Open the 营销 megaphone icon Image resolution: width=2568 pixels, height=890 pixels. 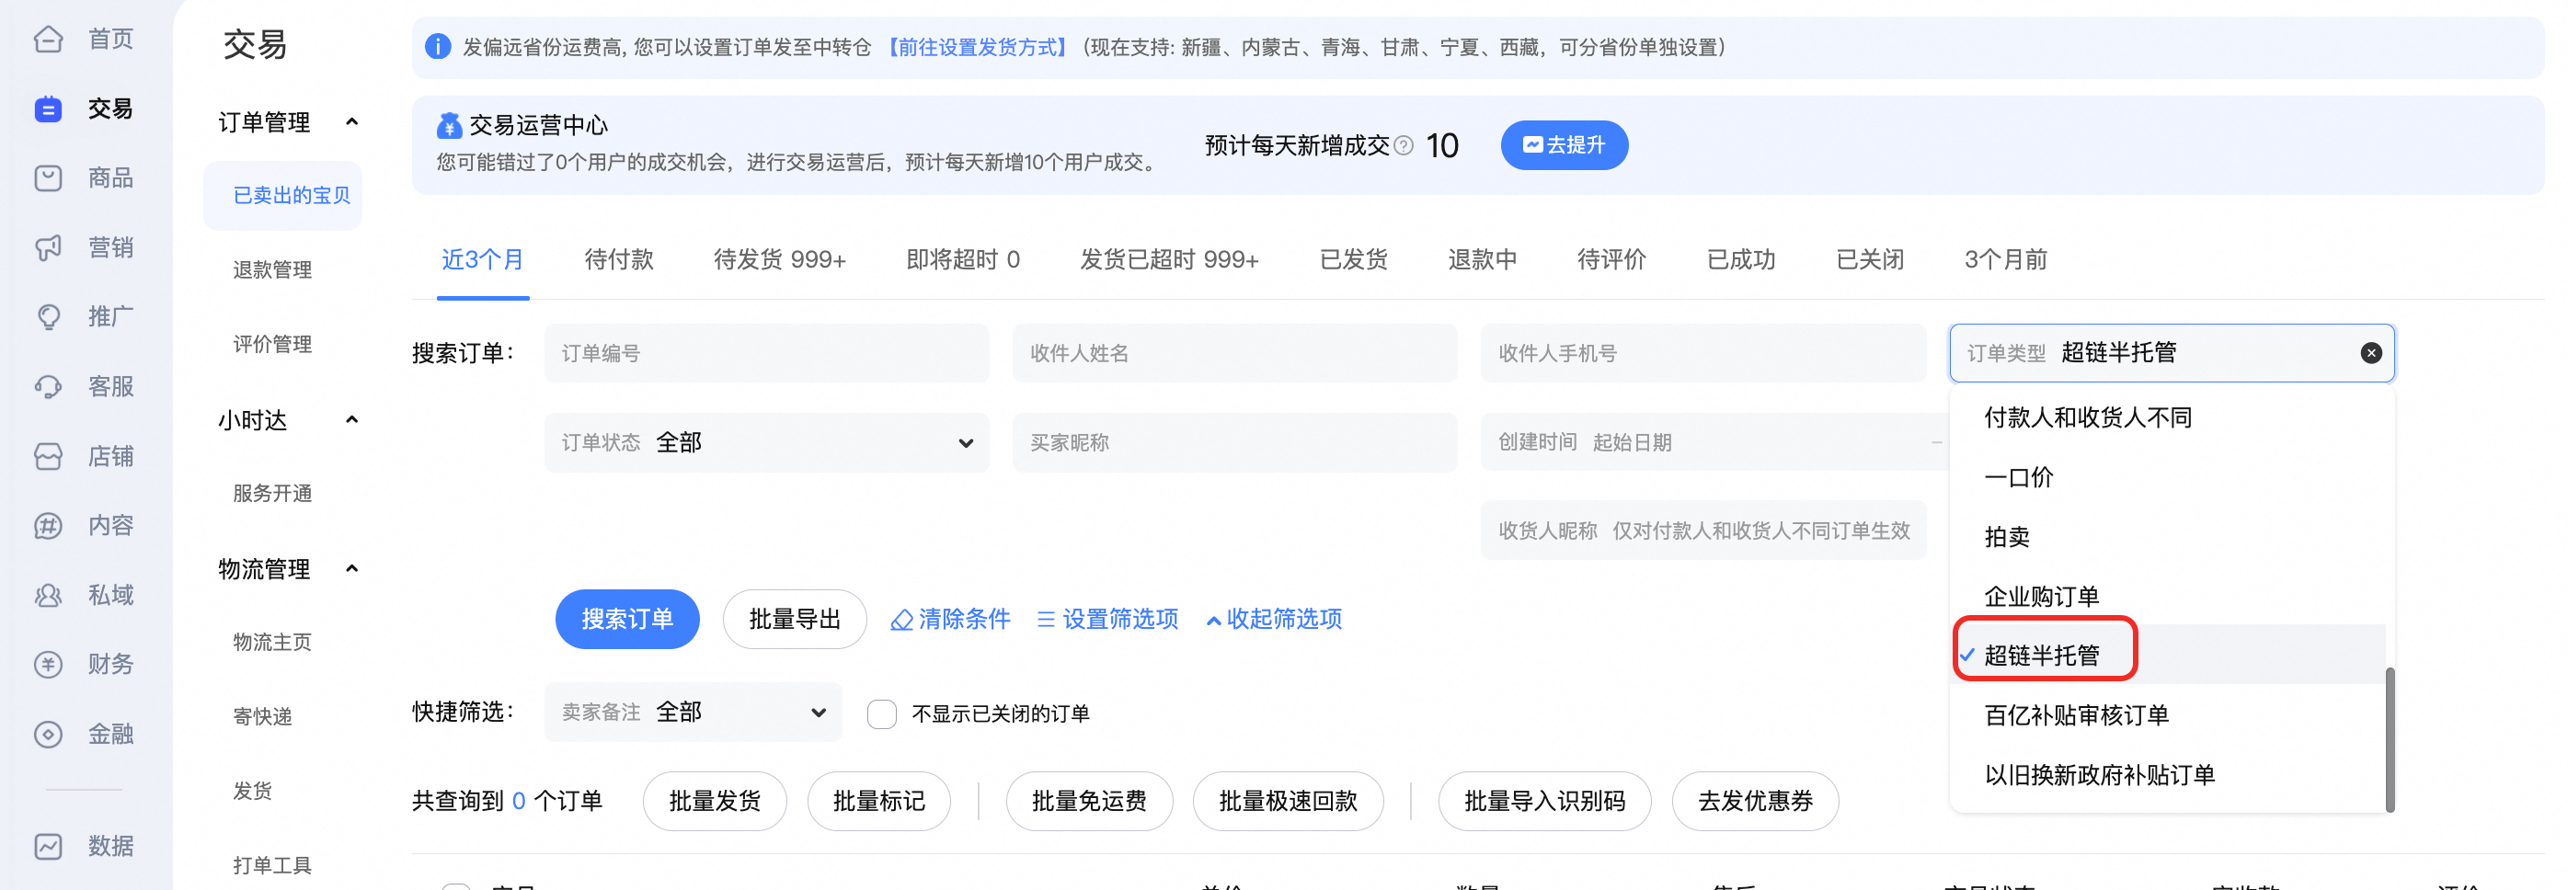[x=48, y=247]
